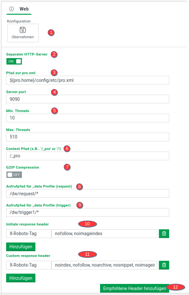This screenshot has width=189, height=295.
Task: Delete the Custom response header row via trash icon
Action: 164,265
